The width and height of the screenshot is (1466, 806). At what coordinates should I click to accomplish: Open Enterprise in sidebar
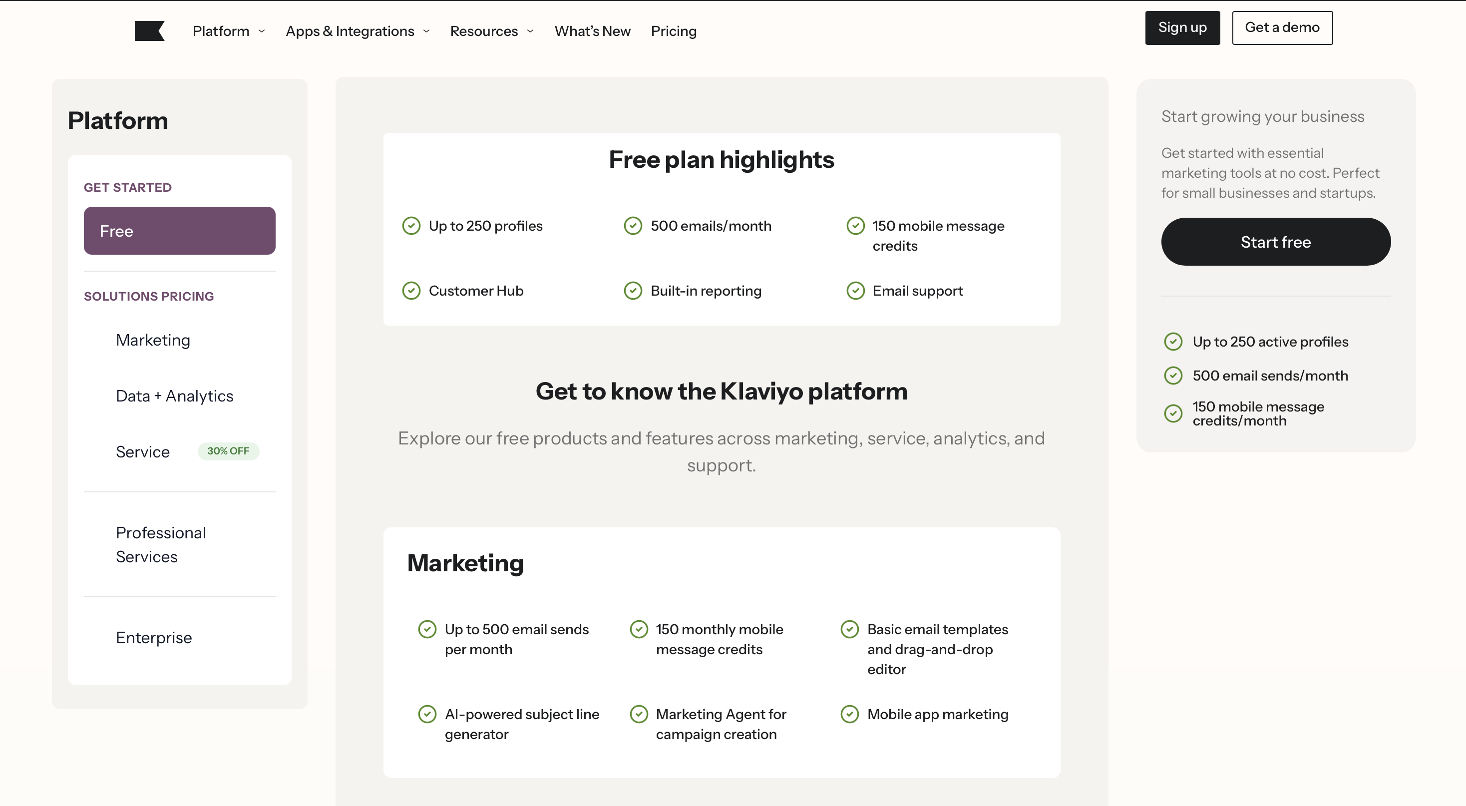[154, 638]
